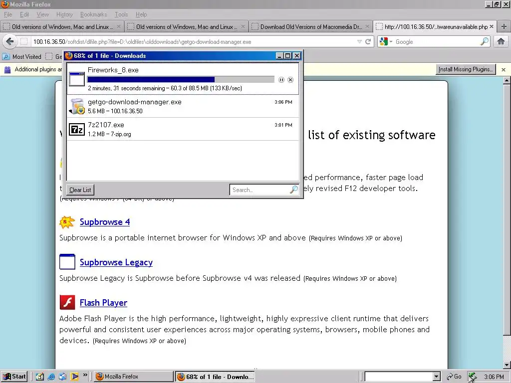Follow the Supbrowse 4 link
Viewport: 511px width, 383px height.
(105, 222)
